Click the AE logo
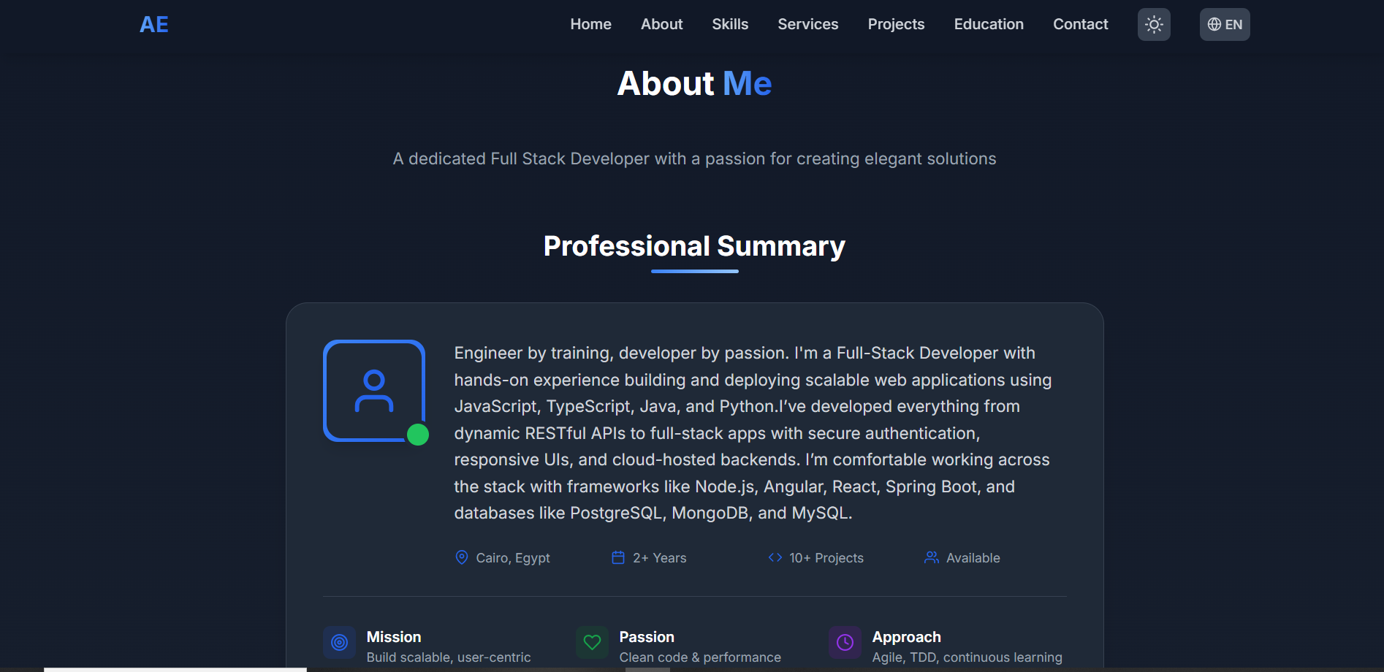1384x672 pixels. coord(154,25)
